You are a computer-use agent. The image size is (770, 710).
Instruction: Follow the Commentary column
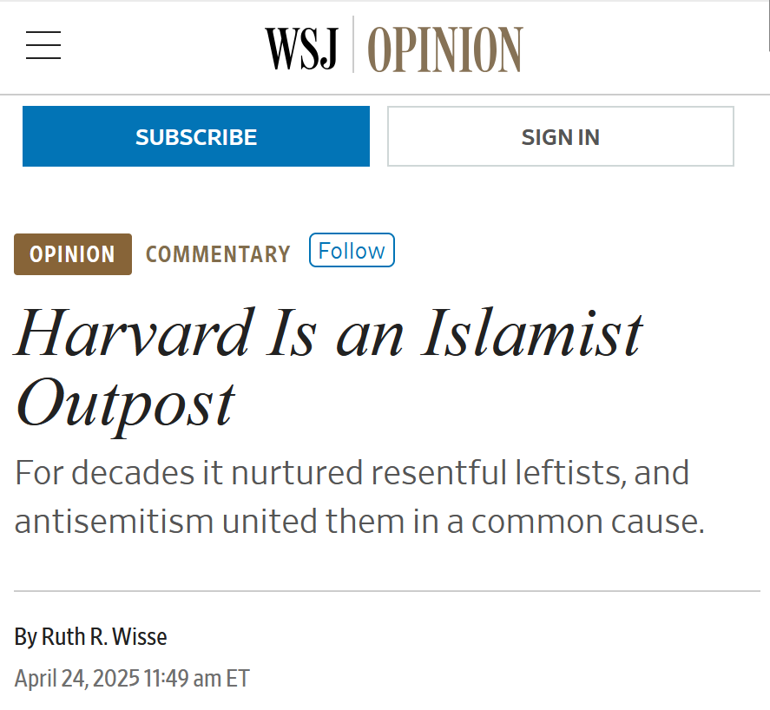coord(352,251)
